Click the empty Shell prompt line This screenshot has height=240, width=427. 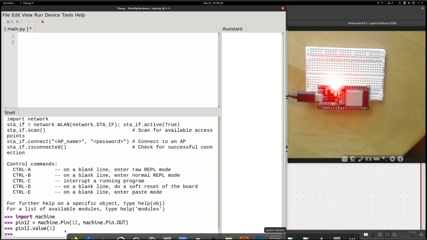(x=110, y=234)
